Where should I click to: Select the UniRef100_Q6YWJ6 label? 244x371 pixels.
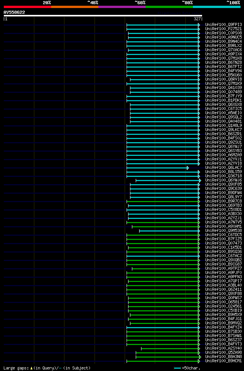[x=223, y=180]
